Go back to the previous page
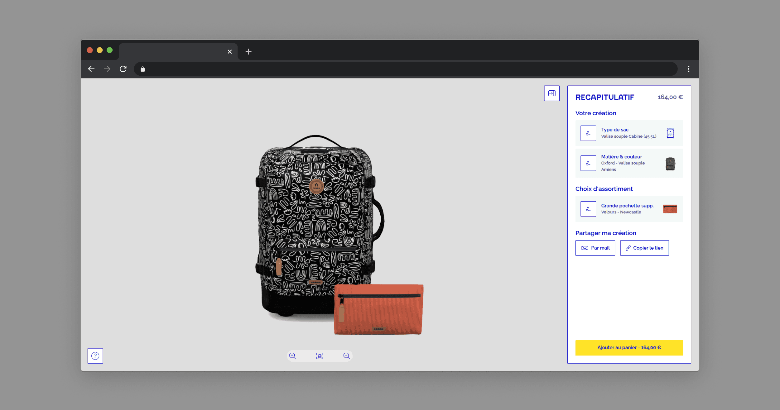Screen dimensions: 780x410 tap(91, 69)
